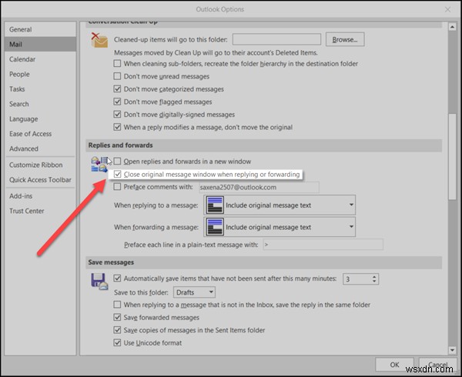Screen dimensions: 462x377
Task: Open the Language options category
Action: pos(40,119)
